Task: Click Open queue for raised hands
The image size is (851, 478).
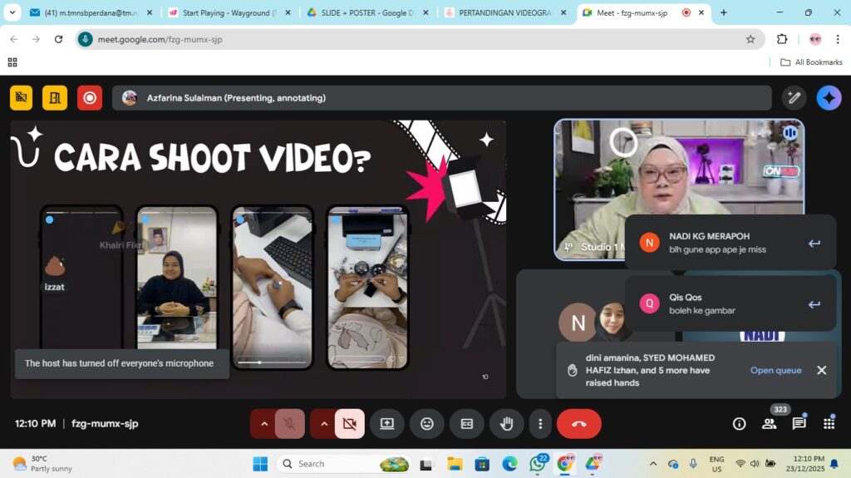Action: coord(775,371)
